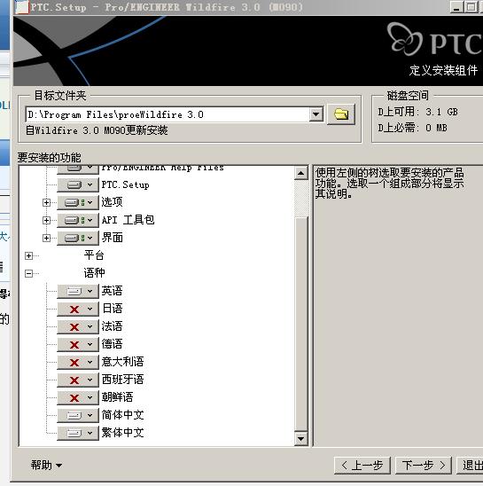Open install state dropdown arrow for 日语
The width and height of the screenshot is (483, 486).
(90, 309)
